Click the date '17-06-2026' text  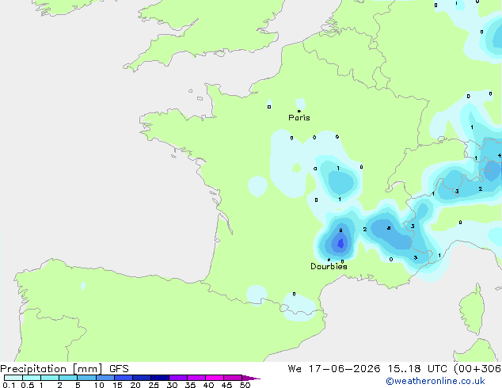pyautogui.click(x=344, y=369)
